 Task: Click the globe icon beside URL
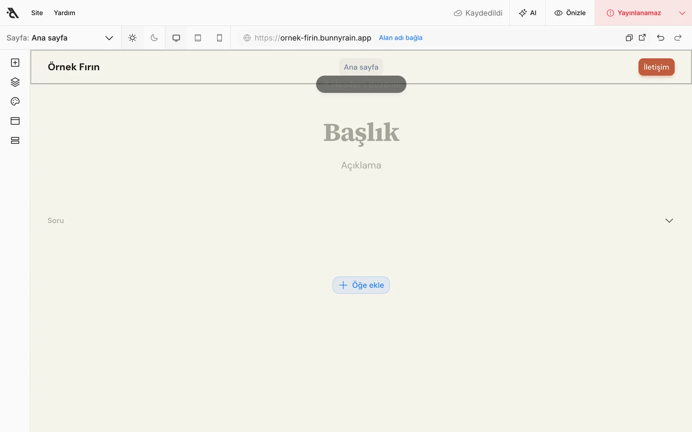click(x=247, y=38)
